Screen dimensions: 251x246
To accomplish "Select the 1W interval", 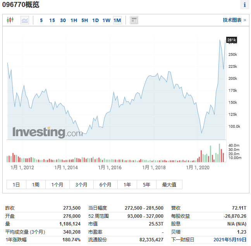I will (106, 20).
